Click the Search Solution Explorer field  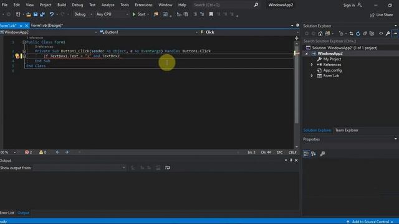coord(350,41)
